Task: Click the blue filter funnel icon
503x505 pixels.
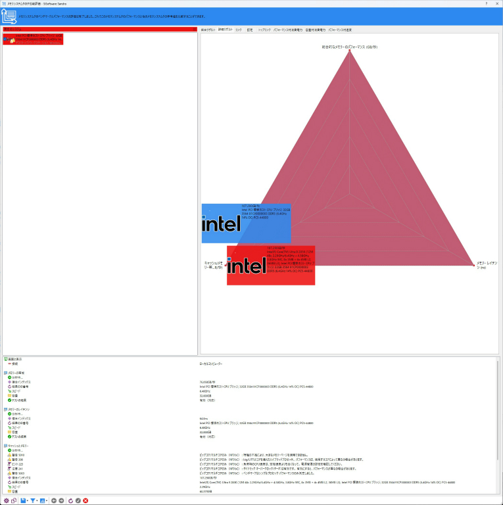Action: tap(32, 500)
